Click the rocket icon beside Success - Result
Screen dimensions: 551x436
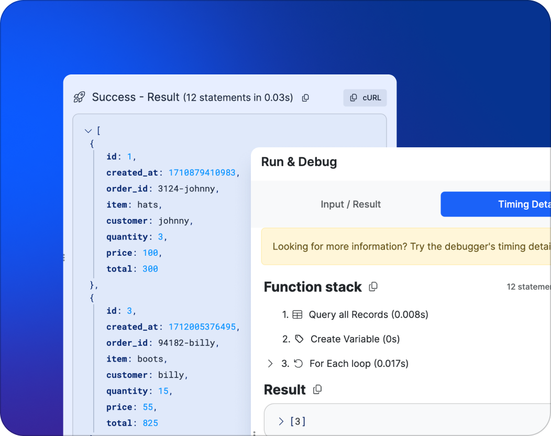pyautogui.click(x=79, y=97)
